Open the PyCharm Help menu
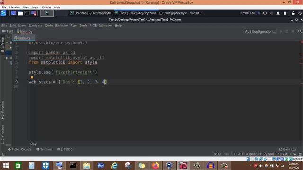303x170 pixels. click(118, 25)
